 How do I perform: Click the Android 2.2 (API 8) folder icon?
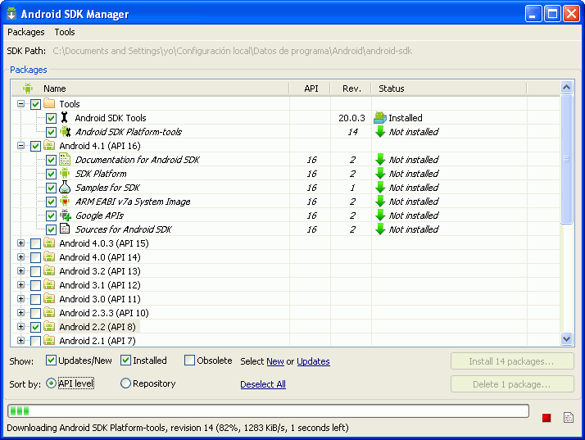coord(49,326)
